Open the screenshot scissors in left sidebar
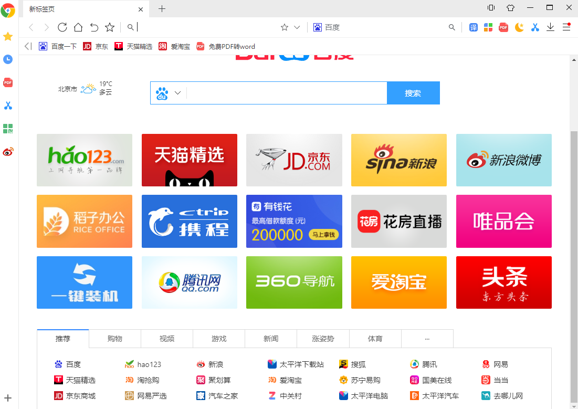Image resolution: width=578 pixels, height=409 pixels. [x=8, y=106]
